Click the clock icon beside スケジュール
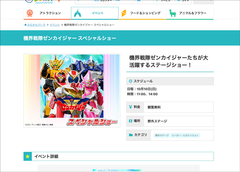The height and width of the screenshot is (172, 240). (x=130, y=81)
